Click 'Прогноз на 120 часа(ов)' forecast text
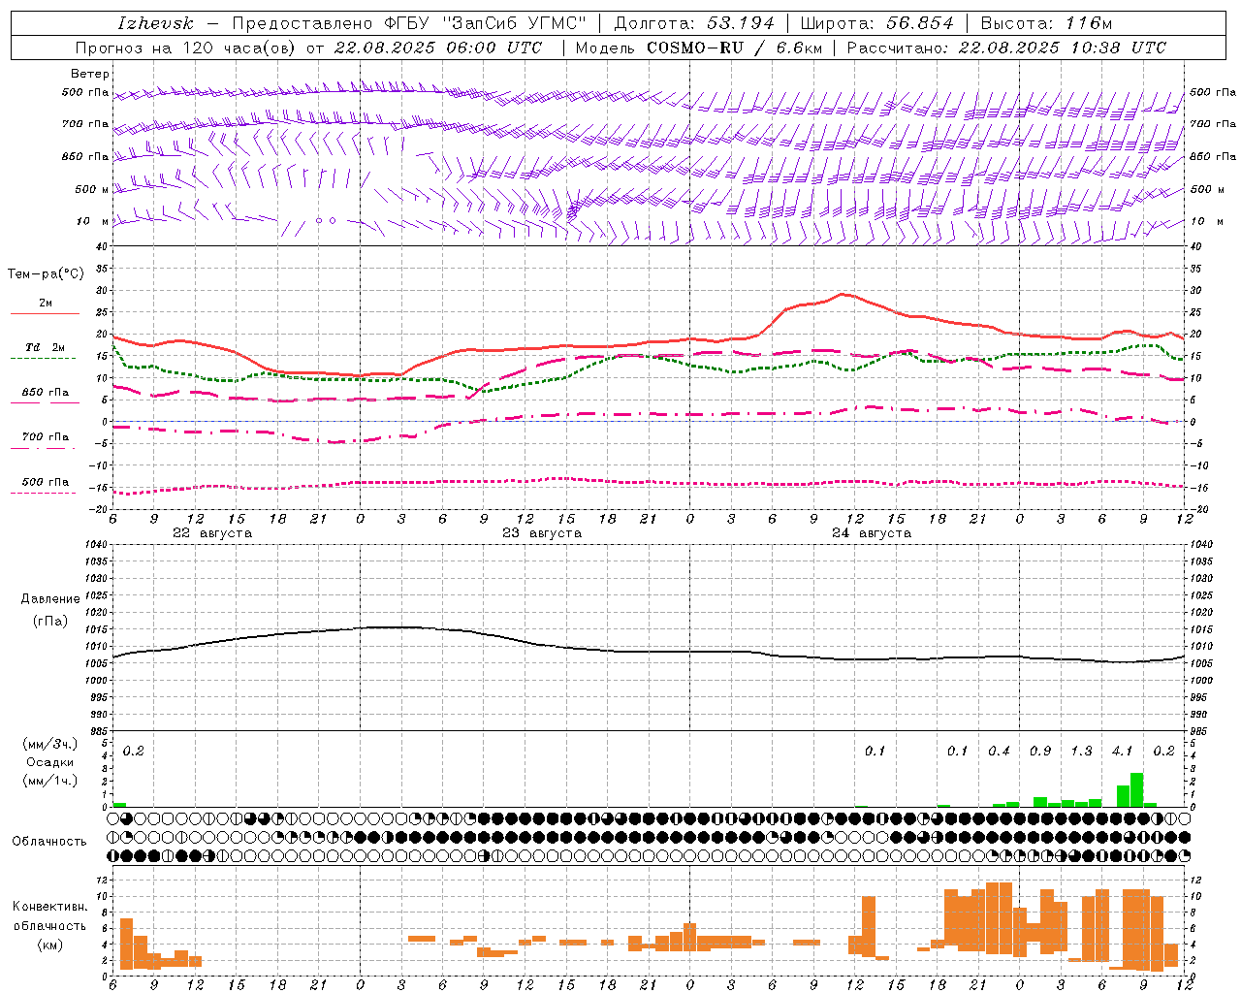The height and width of the screenshot is (993, 1241). coord(186,48)
